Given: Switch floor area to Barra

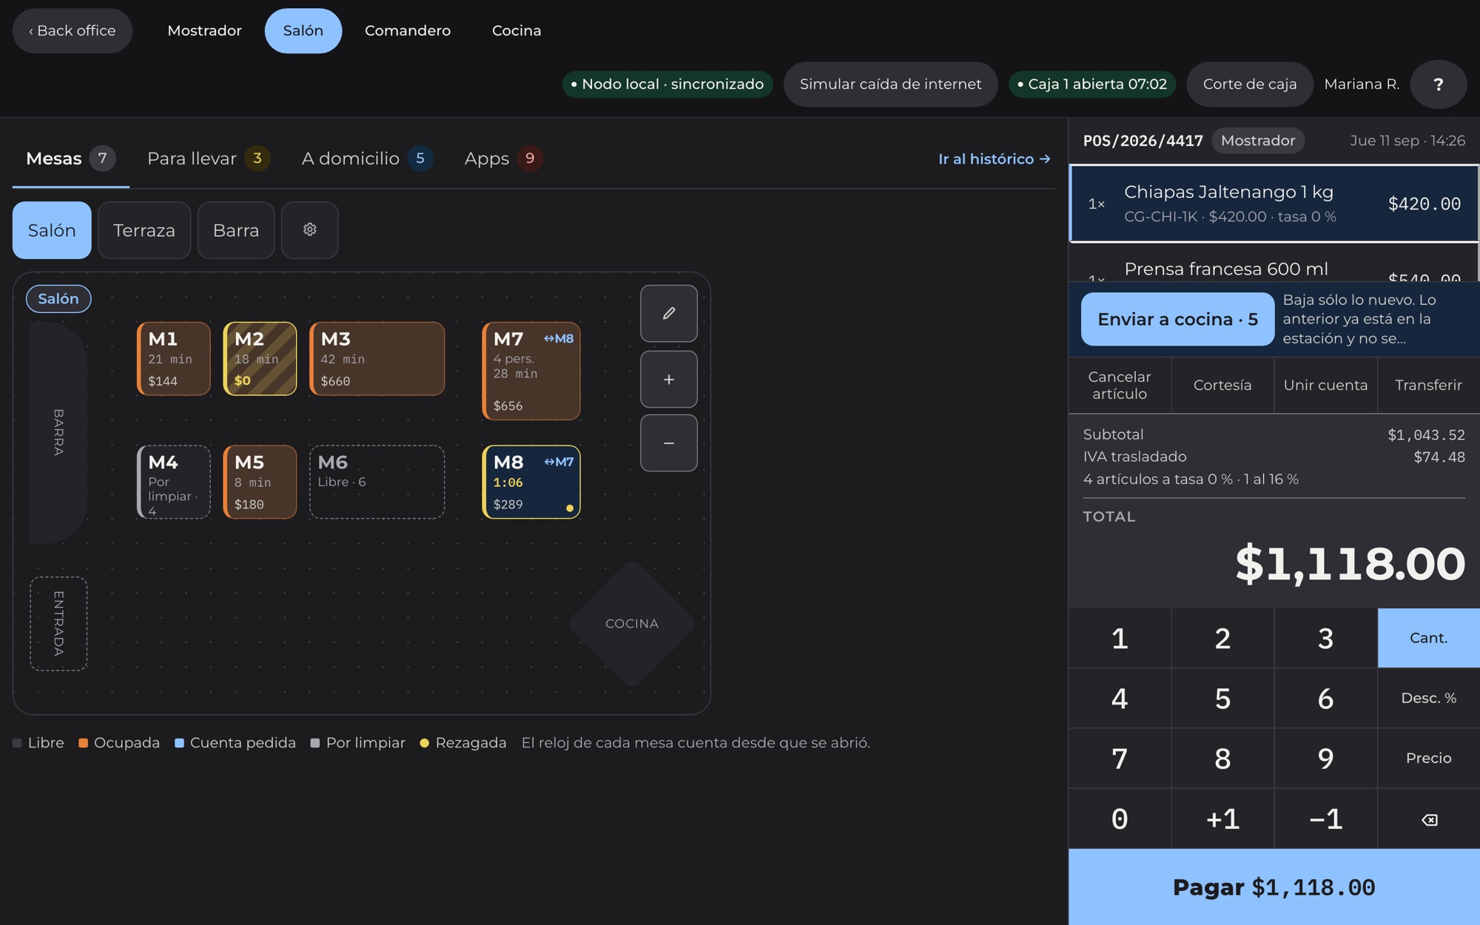Looking at the screenshot, I should [x=236, y=230].
